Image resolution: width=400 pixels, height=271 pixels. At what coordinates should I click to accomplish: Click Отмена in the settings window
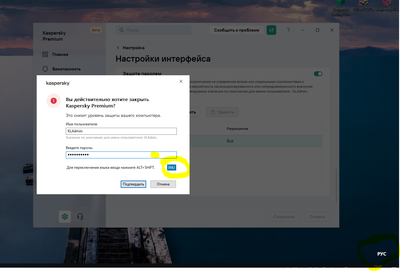[317, 217]
